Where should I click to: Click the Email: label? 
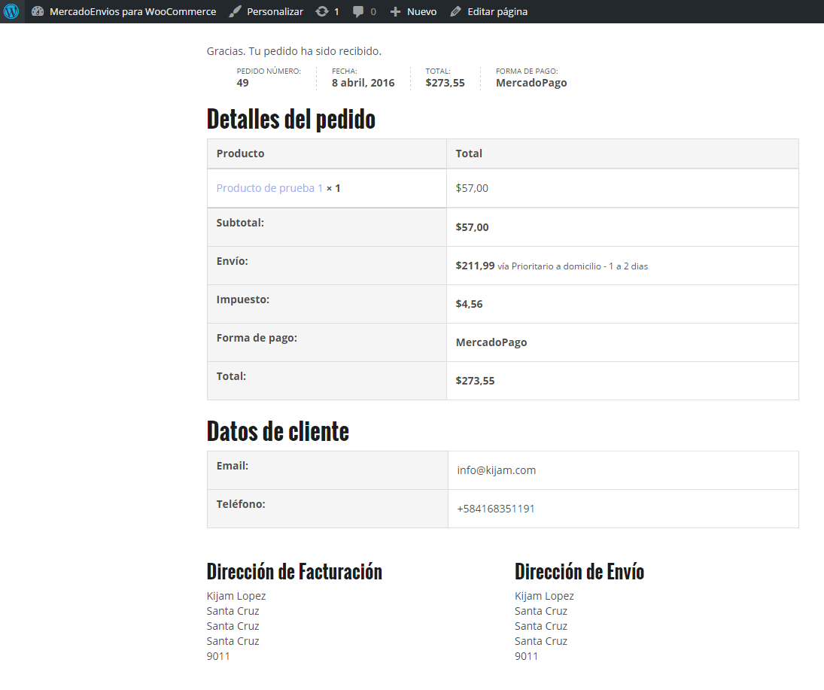(x=233, y=466)
